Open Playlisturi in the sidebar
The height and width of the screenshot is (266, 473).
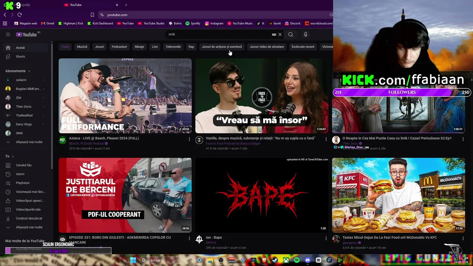pos(26,183)
